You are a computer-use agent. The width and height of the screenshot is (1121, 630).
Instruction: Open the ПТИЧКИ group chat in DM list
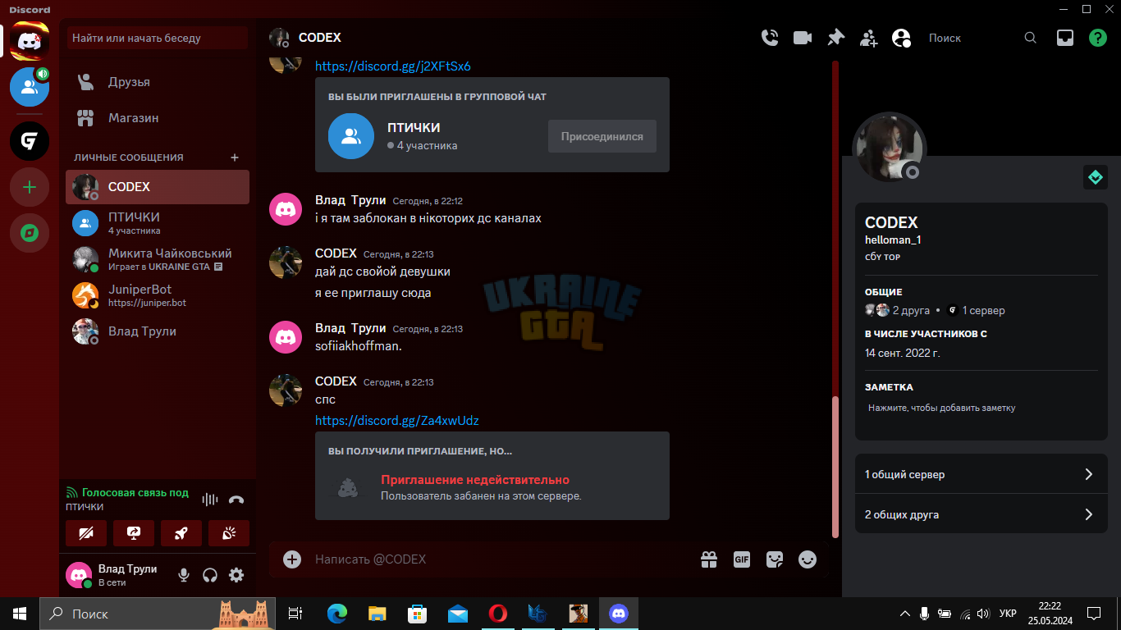click(x=158, y=223)
